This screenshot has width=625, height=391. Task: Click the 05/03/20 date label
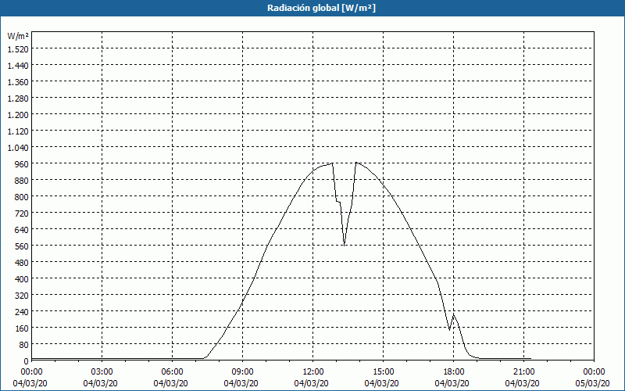pos(592,383)
